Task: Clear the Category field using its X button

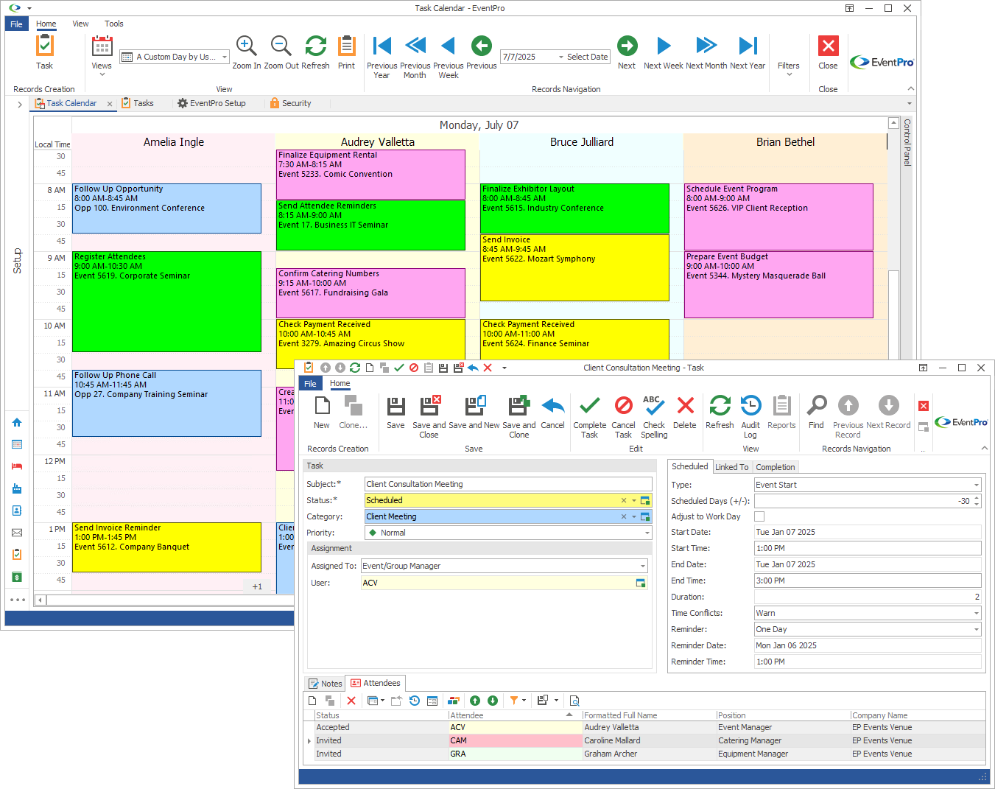Action: pos(623,516)
